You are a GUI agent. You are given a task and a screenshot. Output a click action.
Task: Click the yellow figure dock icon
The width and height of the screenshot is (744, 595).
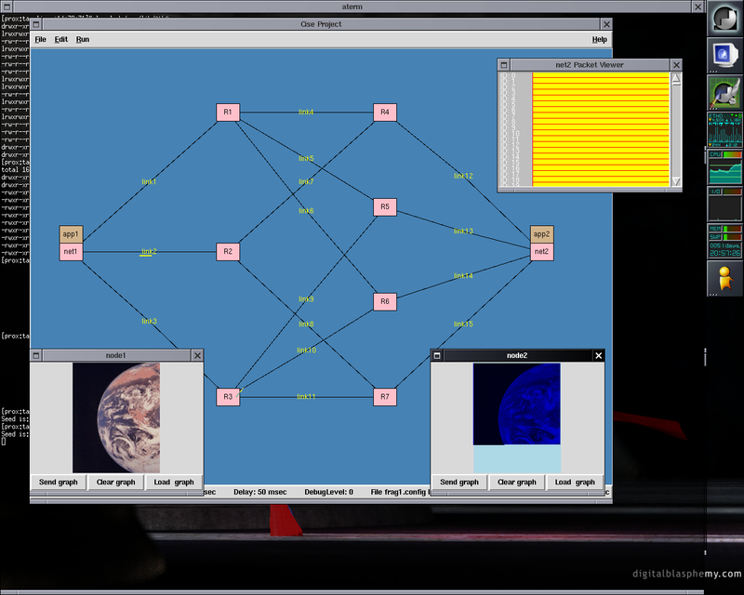coord(725,278)
